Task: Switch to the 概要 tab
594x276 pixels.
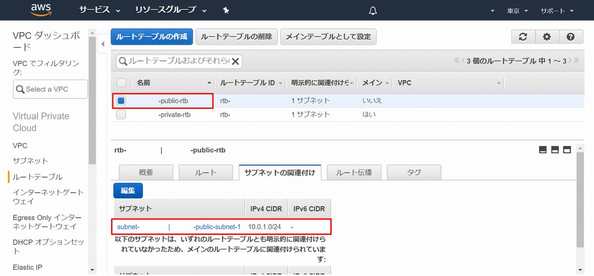Action: point(146,172)
